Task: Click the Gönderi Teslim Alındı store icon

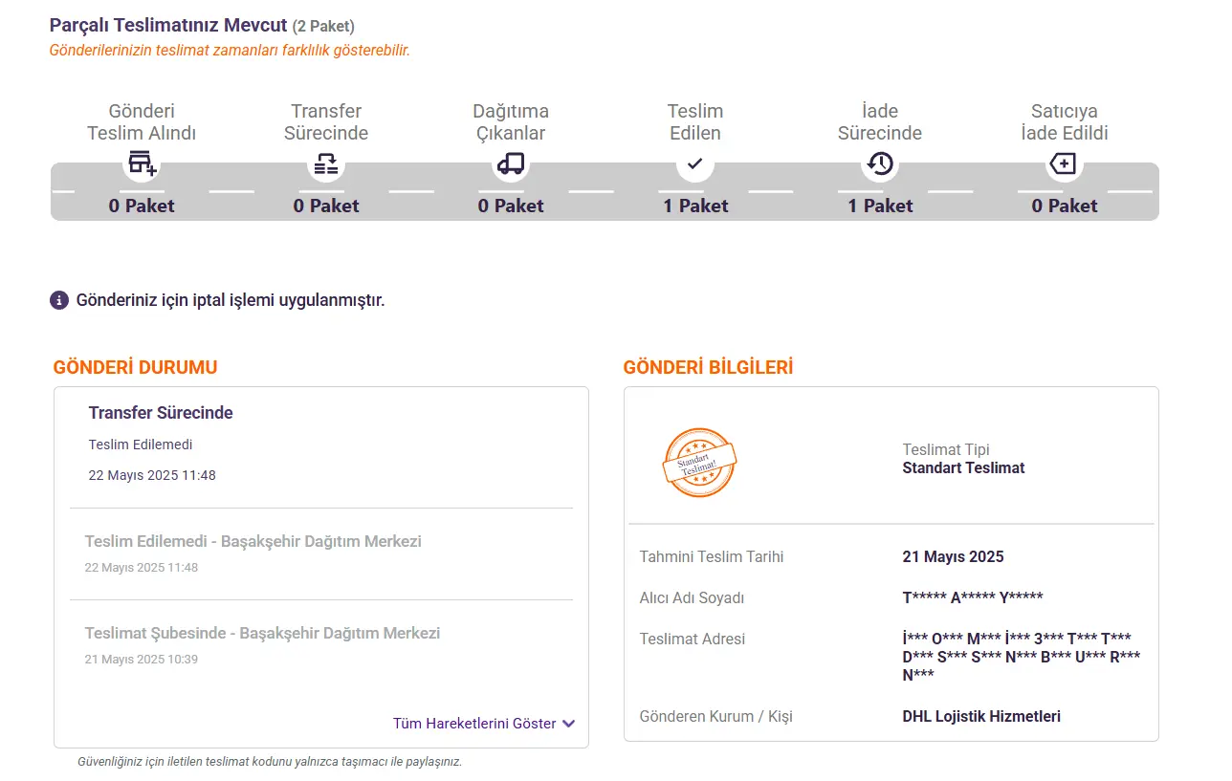Action: [142, 163]
